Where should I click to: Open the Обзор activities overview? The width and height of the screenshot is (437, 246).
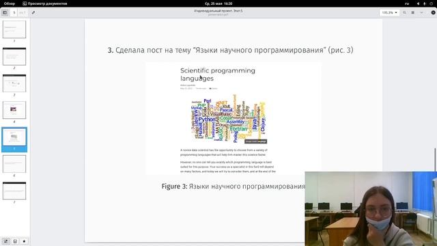[x=9, y=3]
